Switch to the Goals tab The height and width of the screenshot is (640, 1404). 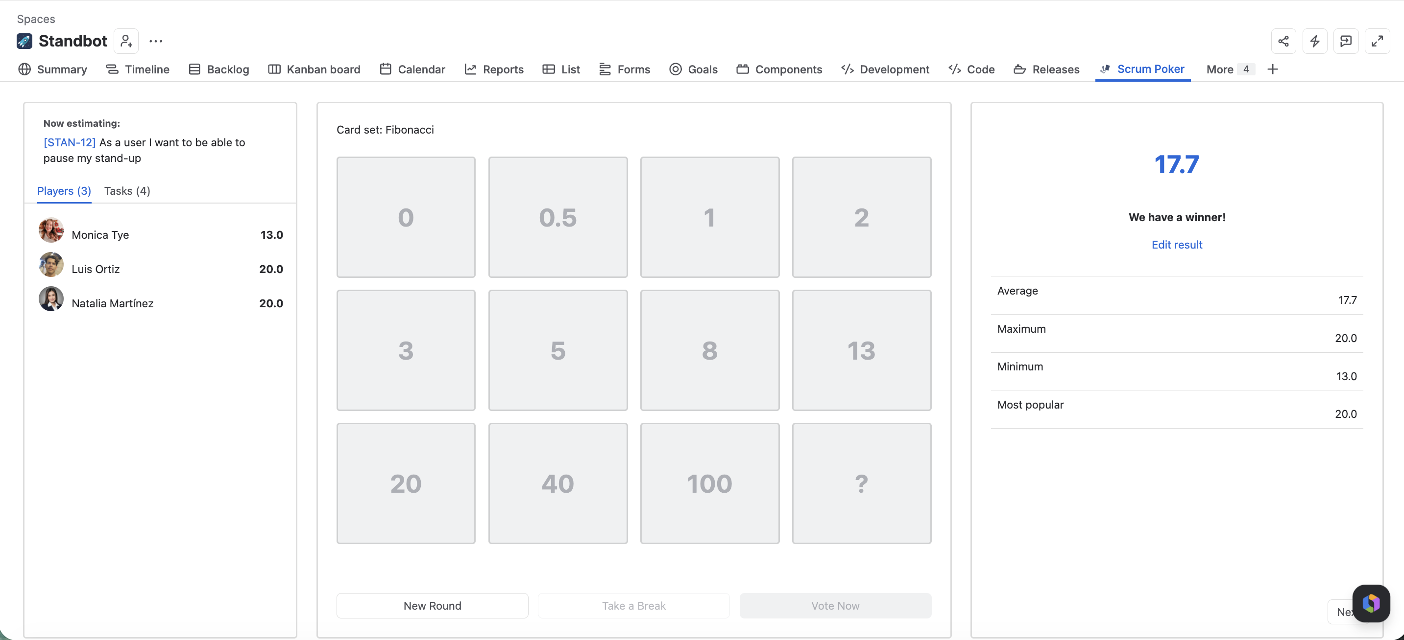tap(693, 69)
